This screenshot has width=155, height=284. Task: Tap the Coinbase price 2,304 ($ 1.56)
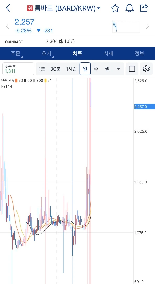pos(60,42)
